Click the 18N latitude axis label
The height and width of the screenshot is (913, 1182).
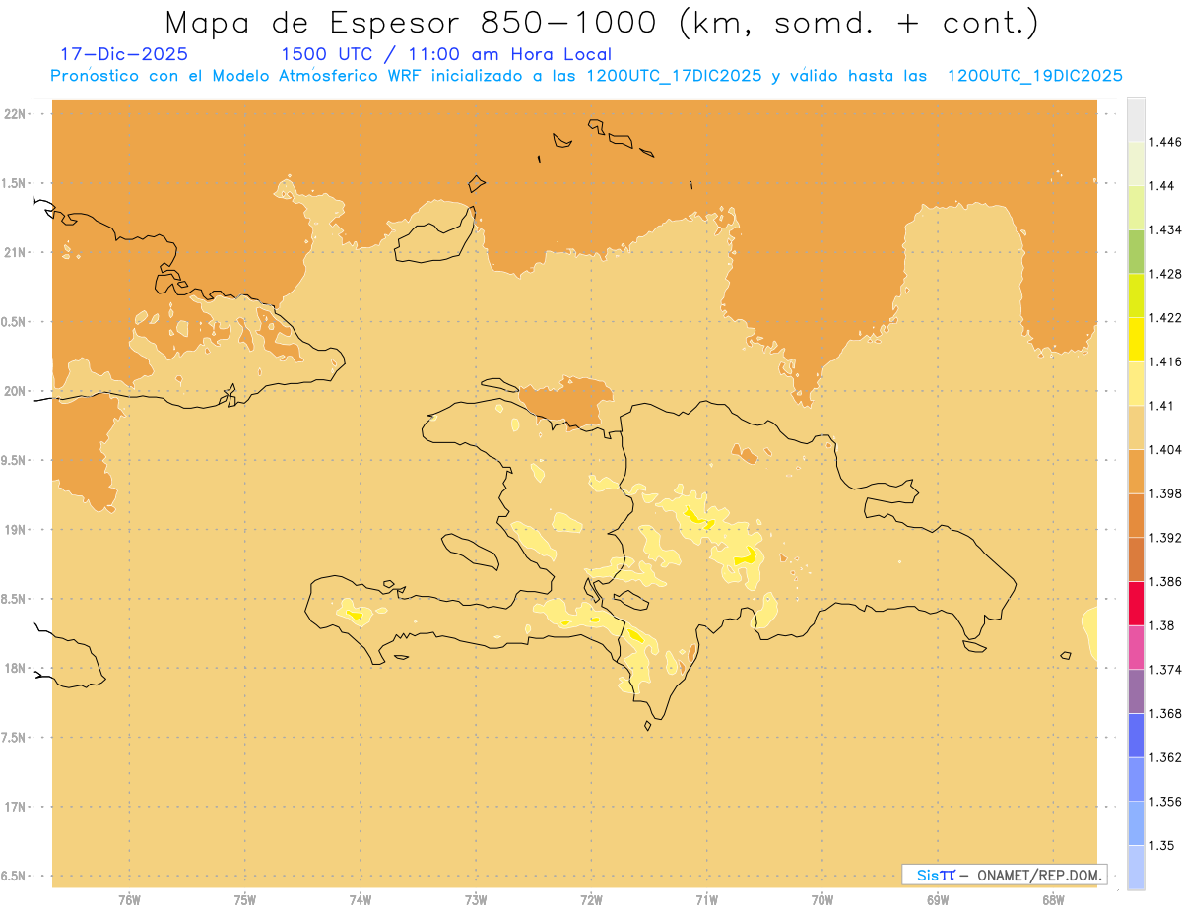click(16, 669)
